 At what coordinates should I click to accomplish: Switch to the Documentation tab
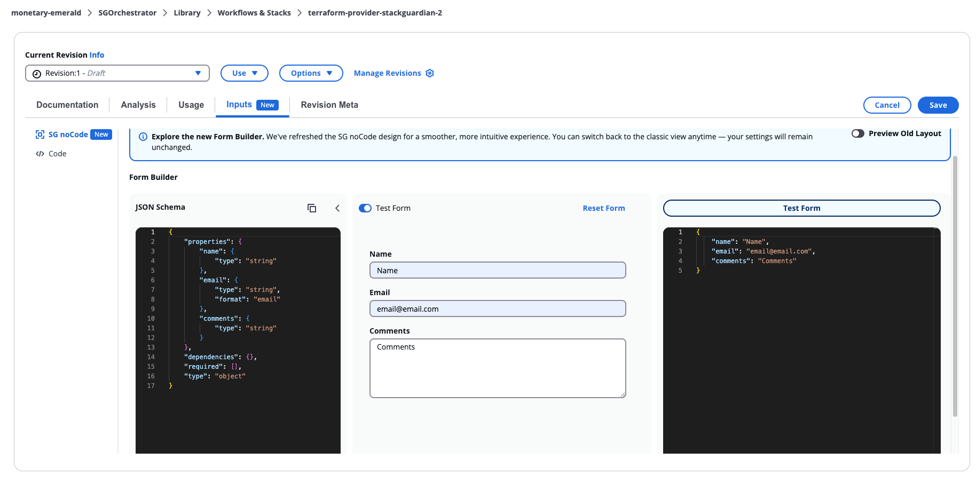click(67, 105)
